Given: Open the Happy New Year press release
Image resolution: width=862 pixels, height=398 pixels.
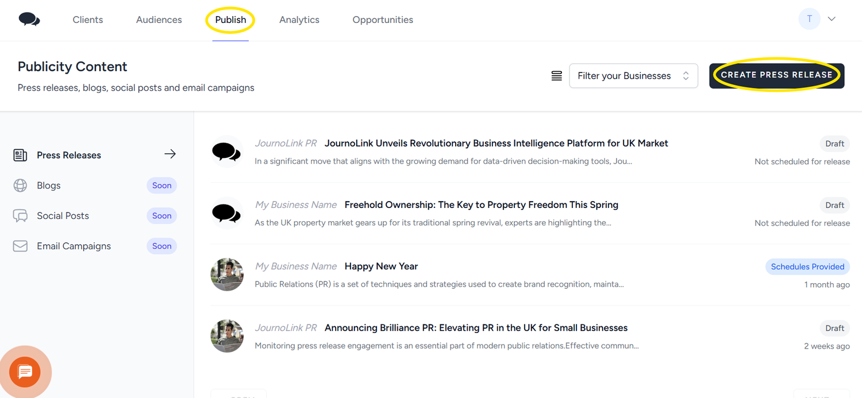Looking at the screenshot, I should coord(381,266).
